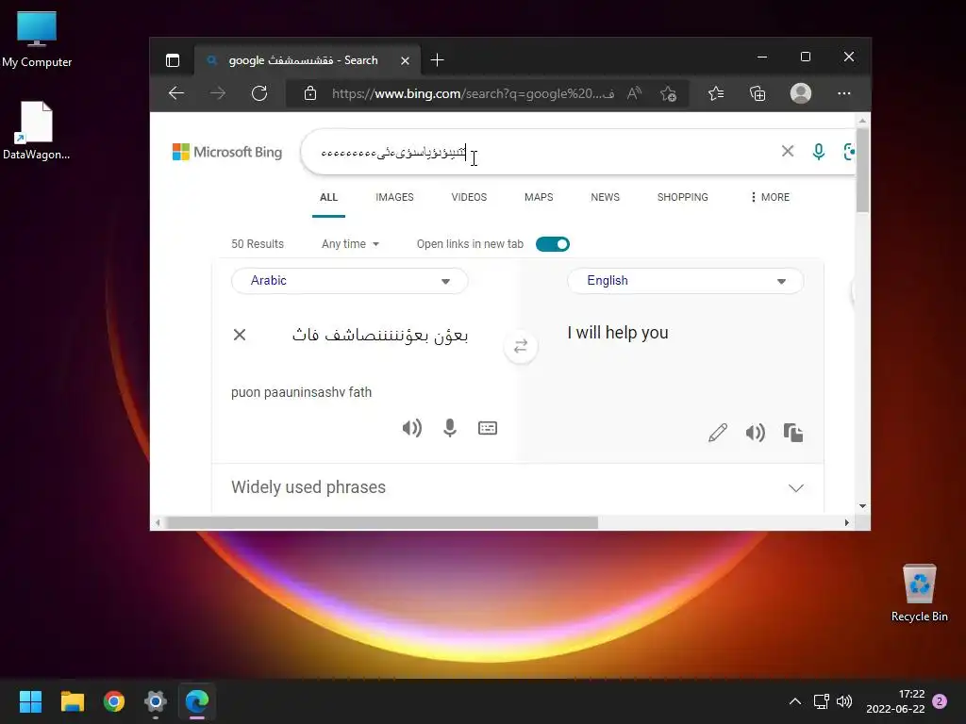Expand Widely used phrases section
Screen dimensions: 966x724
[x=518, y=487]
